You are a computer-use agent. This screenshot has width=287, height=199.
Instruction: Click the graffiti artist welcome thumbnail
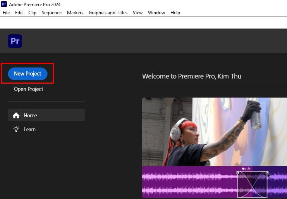click(x=215, y=132)
